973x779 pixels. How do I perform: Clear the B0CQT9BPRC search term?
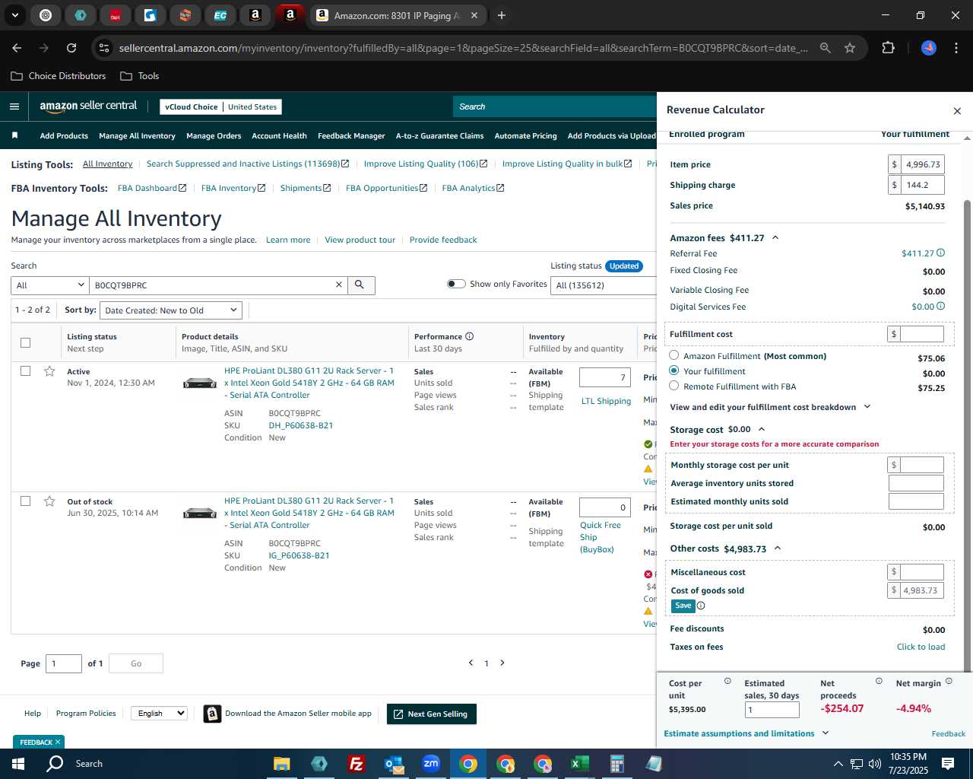click(339, 285)
